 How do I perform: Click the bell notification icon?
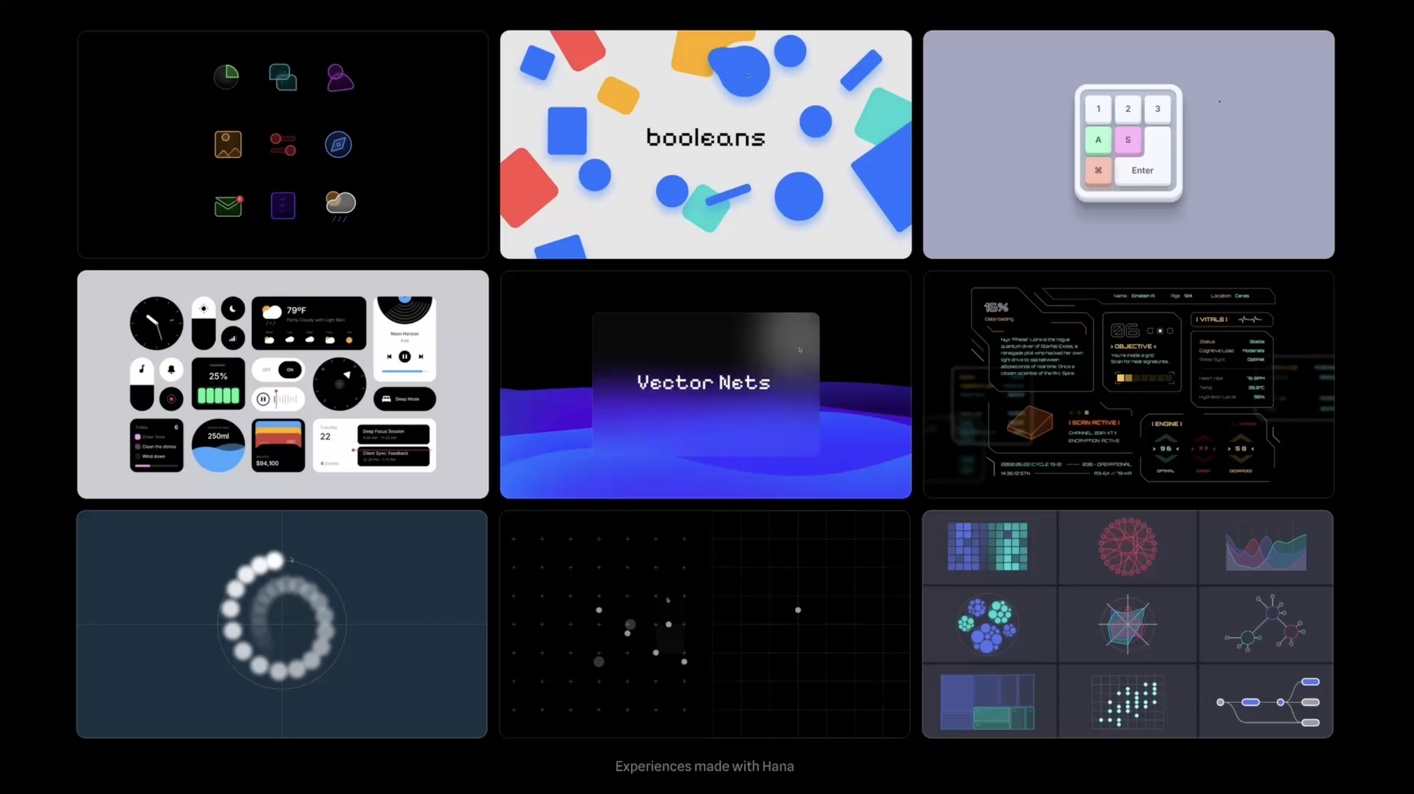(171, 370)
